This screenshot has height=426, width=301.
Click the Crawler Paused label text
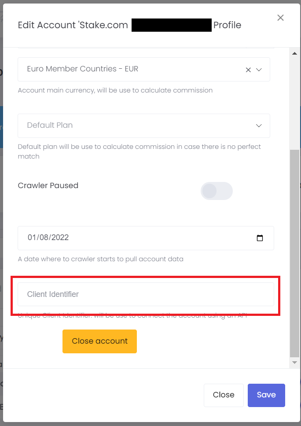48,185
